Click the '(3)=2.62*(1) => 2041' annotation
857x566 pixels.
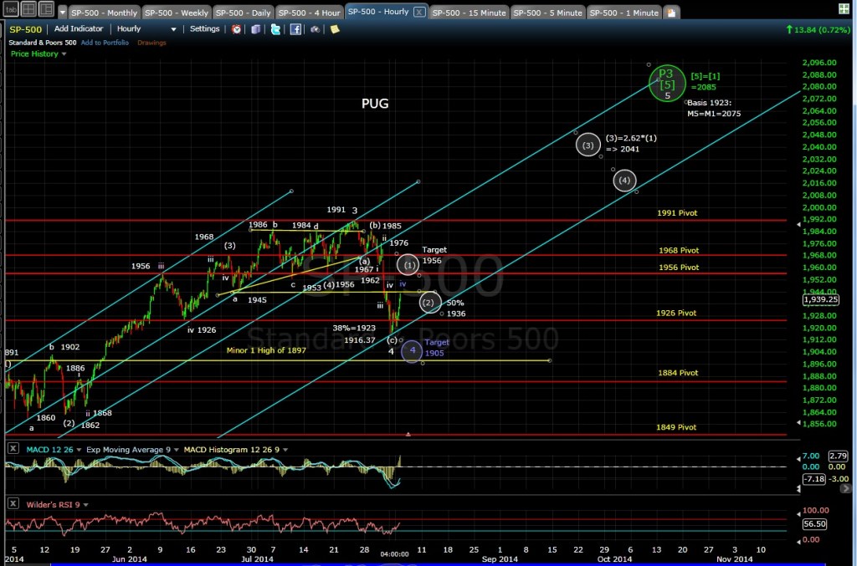pos(631,144)
